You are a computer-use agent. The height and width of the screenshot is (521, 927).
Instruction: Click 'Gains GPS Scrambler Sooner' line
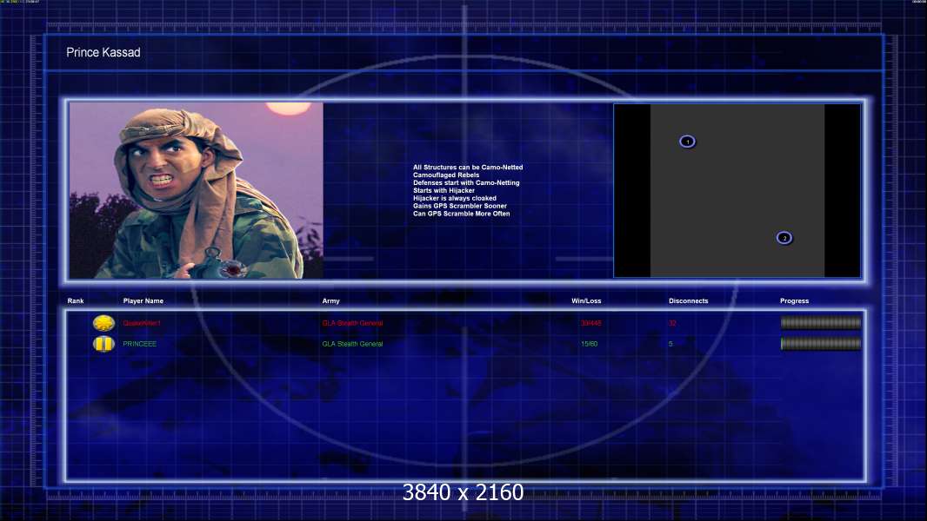click(x=459, y=206)
